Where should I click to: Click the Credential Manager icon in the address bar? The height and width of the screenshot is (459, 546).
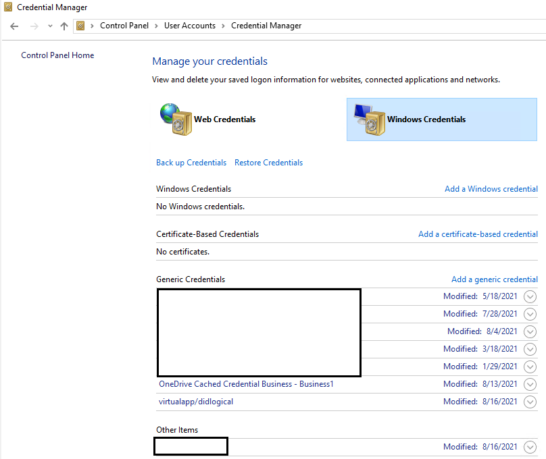coord(80,26)
